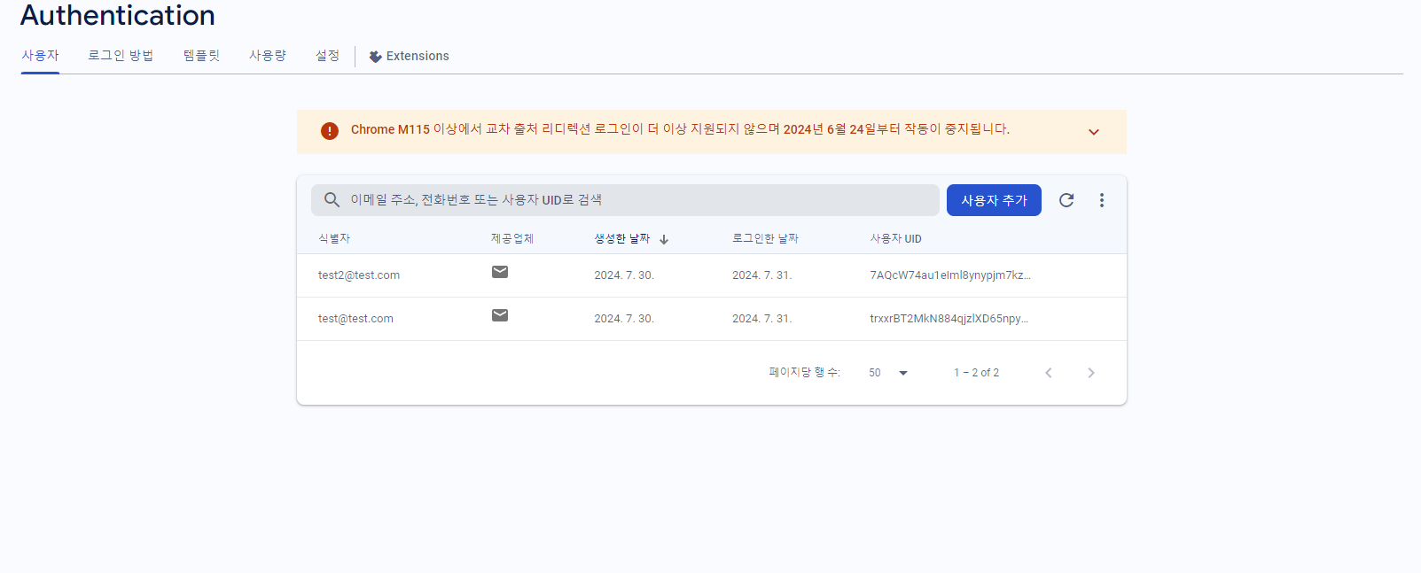Open the three-dot more options menu

(1102, 200)
